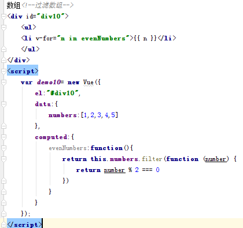
Task: Click the new keyword before Vue
Action: pos(73,83)
